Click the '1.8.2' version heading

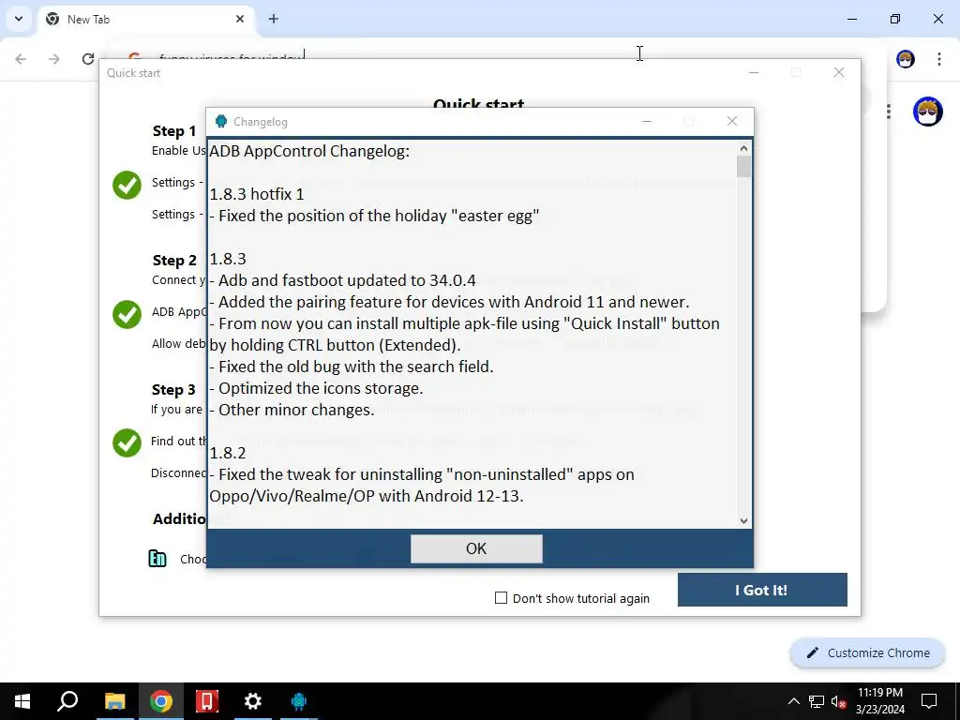228,453
